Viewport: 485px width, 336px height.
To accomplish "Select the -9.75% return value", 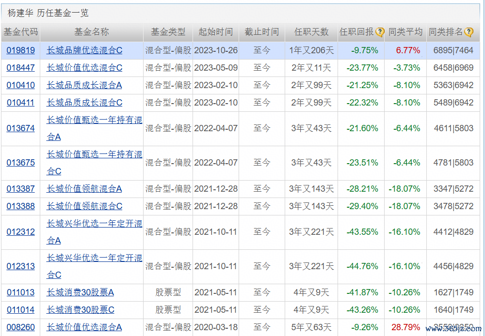I will click(x=364, y=50).
